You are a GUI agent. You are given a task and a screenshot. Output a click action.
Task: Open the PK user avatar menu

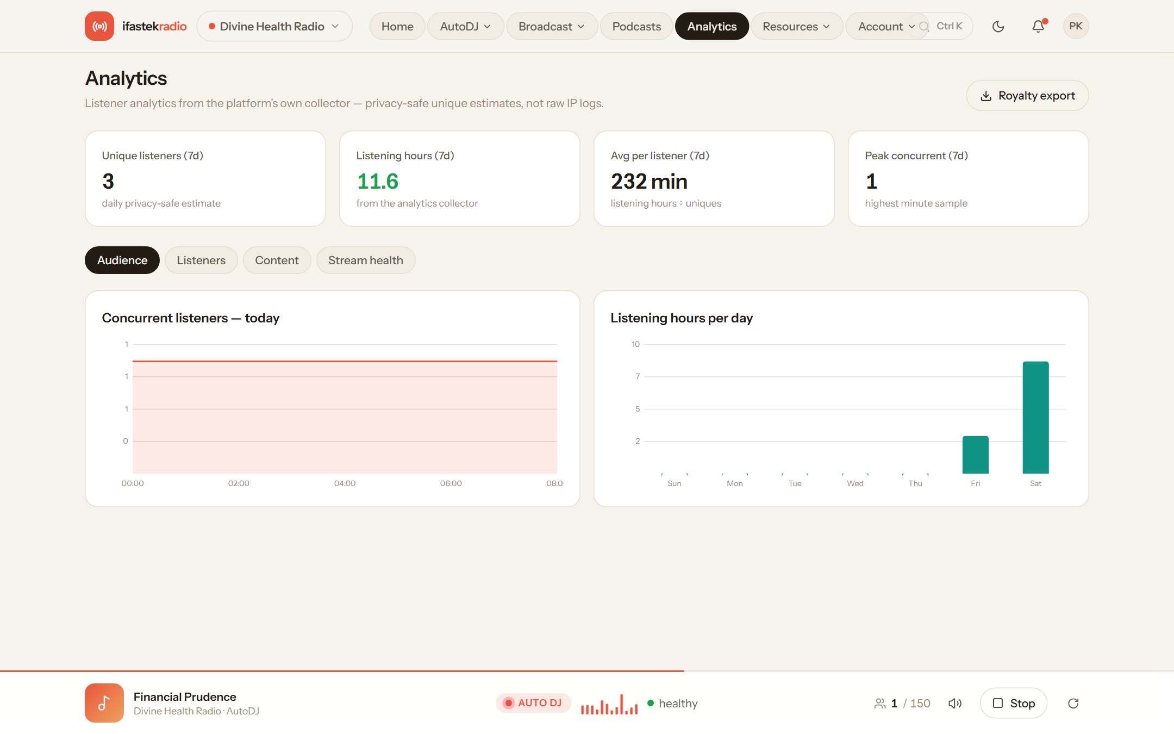tap(1076, 26)
